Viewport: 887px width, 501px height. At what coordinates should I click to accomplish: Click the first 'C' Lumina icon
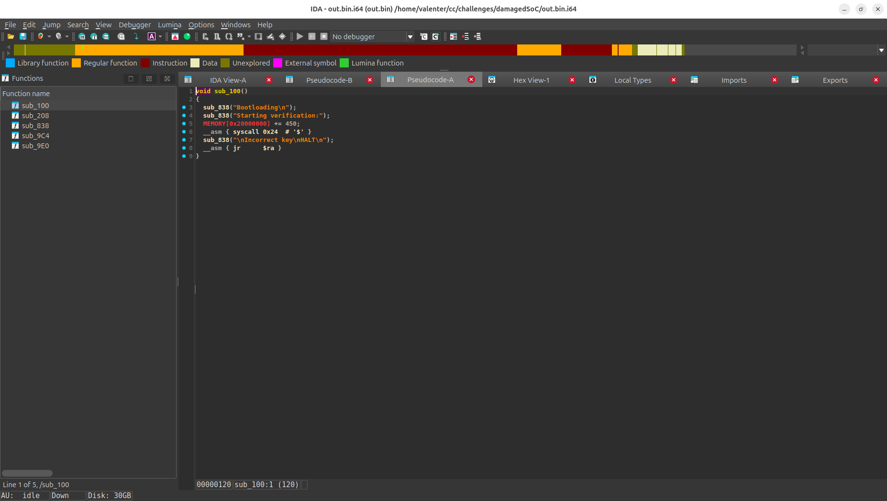tap(423, 36)
